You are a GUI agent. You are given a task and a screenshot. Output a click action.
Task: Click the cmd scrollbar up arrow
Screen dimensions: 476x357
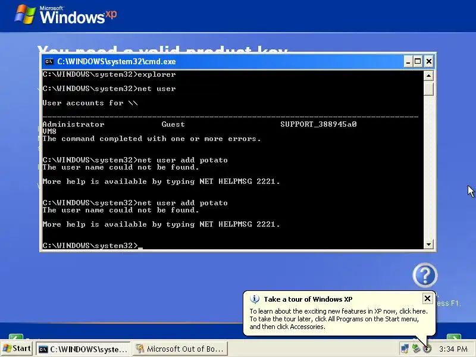[x=428, y=76]
